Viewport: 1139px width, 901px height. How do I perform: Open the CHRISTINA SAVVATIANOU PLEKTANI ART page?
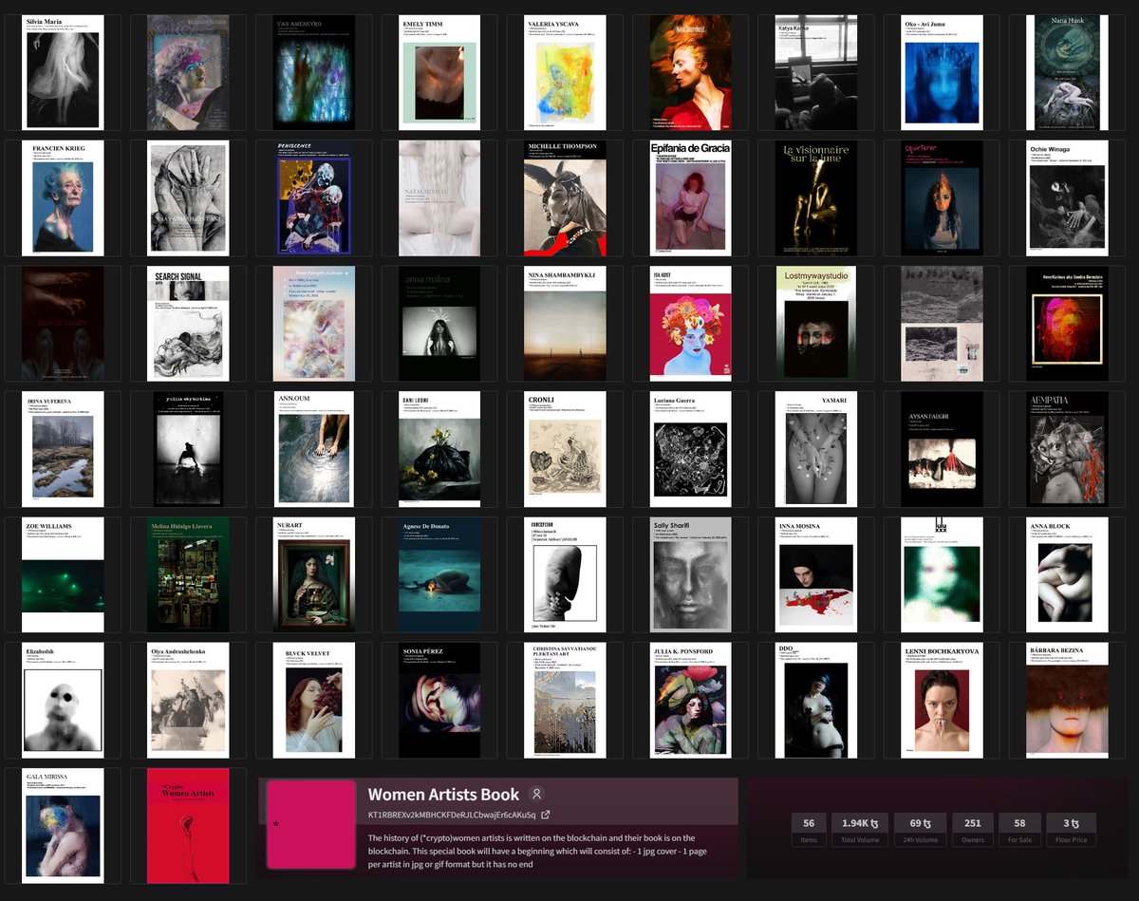coord(566,700)
